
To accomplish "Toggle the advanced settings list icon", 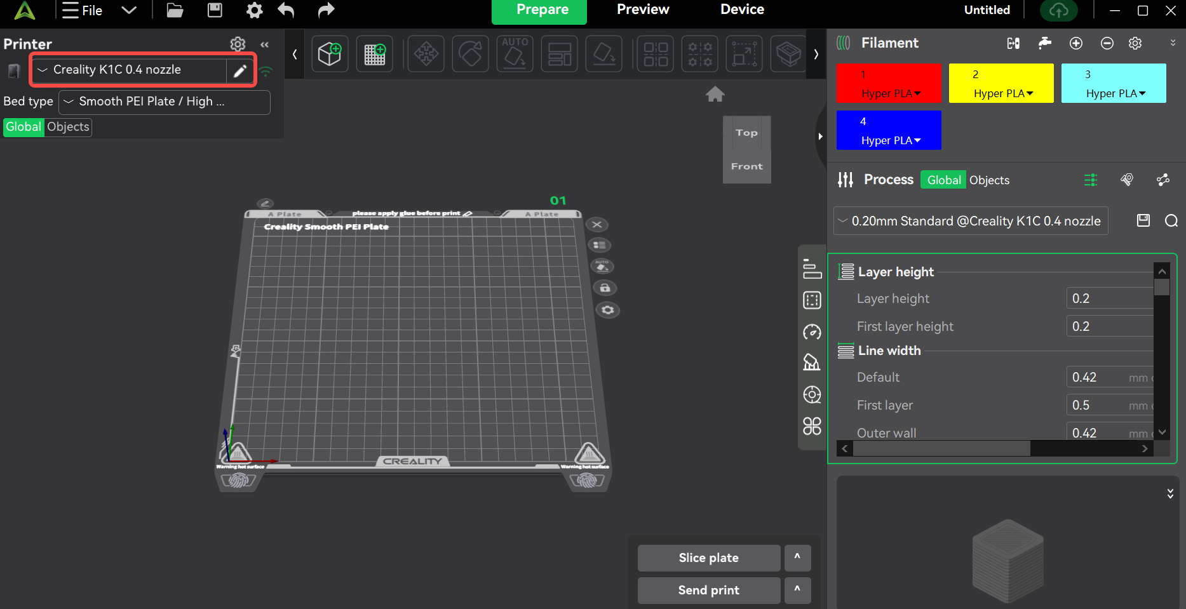I will coord(1090,180).
